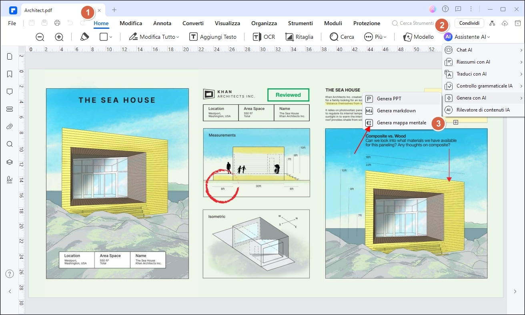Viewport: 525px width, 315px height.
Task: Select the highlighter tool in toolbar
Action: (x=84, y=37)
